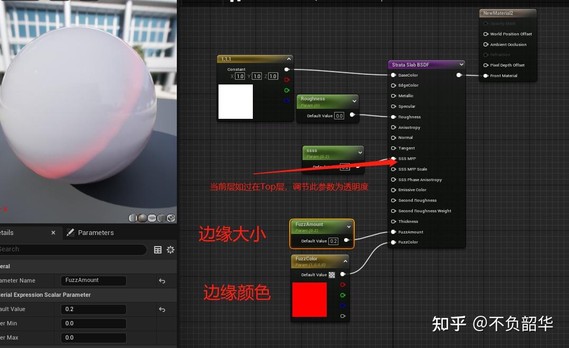Collapse the FuzzAmount node with its chevron
The image size is (569, 348).
[348, 227]
